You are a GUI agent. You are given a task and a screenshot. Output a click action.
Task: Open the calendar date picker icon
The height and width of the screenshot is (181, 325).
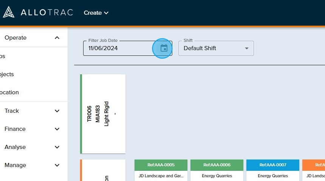coord(164,48)
